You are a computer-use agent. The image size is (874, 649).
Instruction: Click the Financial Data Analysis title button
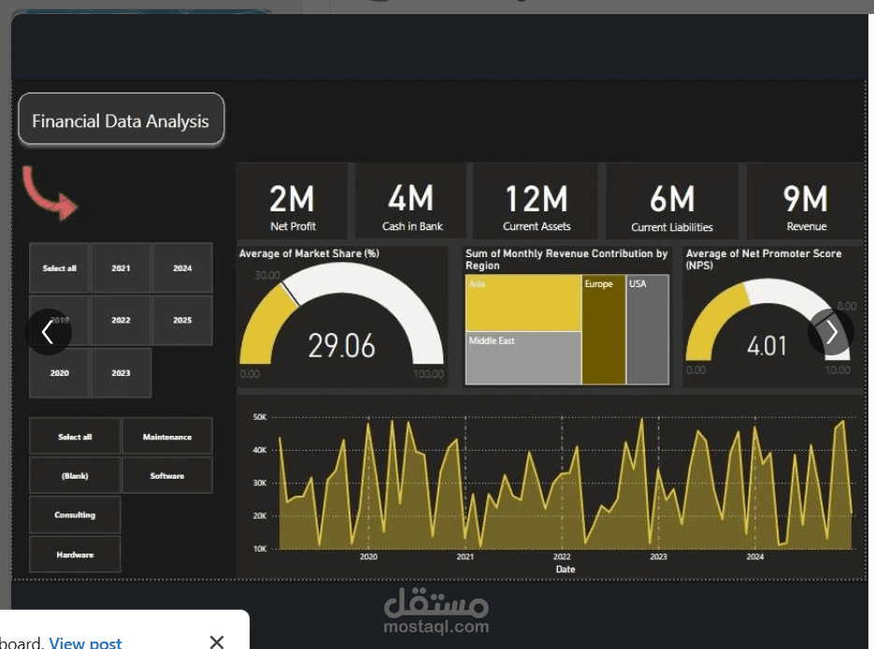(121, 120)
